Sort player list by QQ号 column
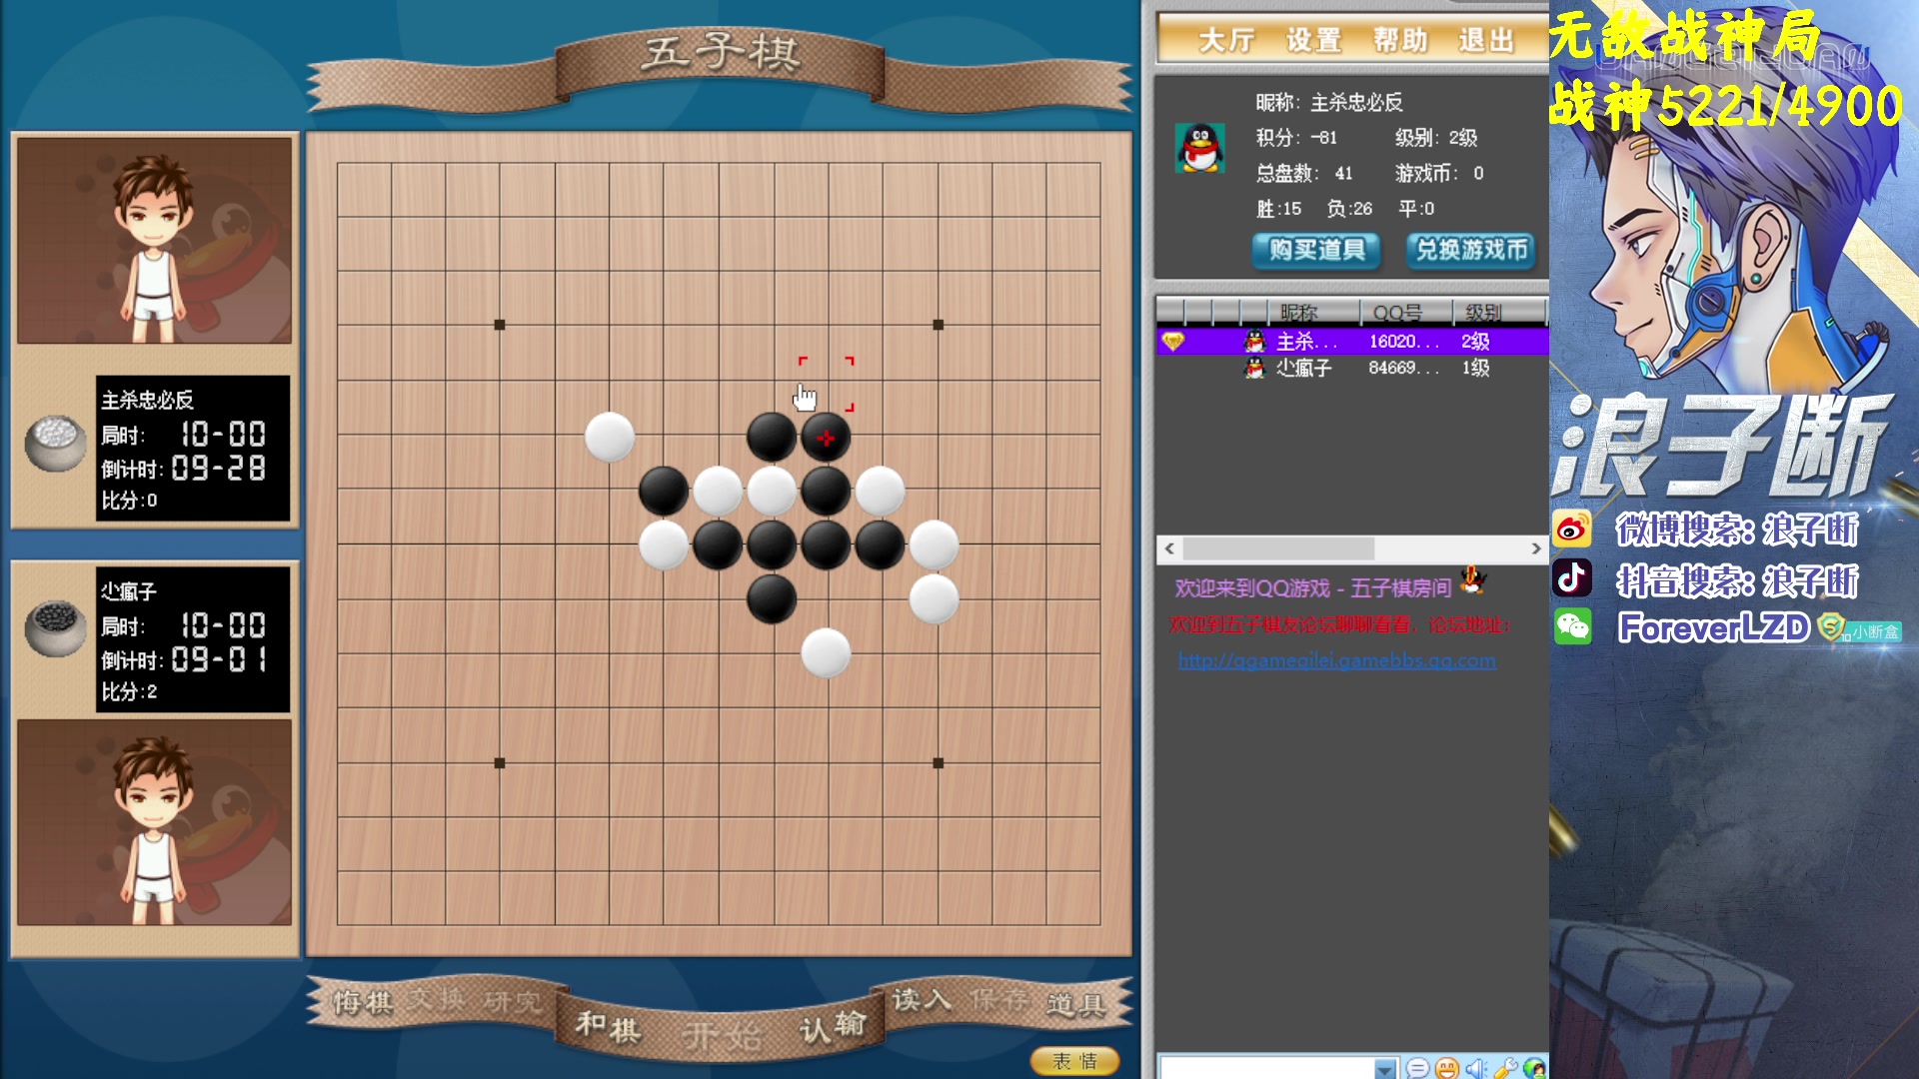This screenshot has width=1919, height=1079. [x=1406, y=312]
